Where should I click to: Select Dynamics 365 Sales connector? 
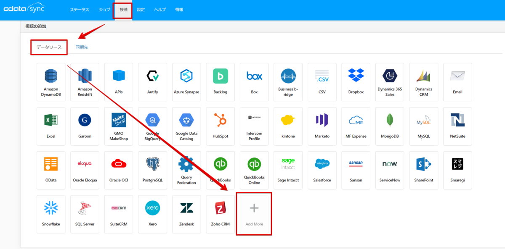(390, 82)
